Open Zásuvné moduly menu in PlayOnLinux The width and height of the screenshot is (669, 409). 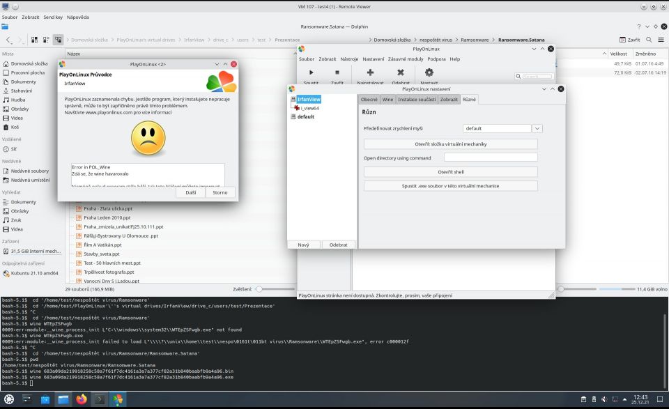[406, 59]
